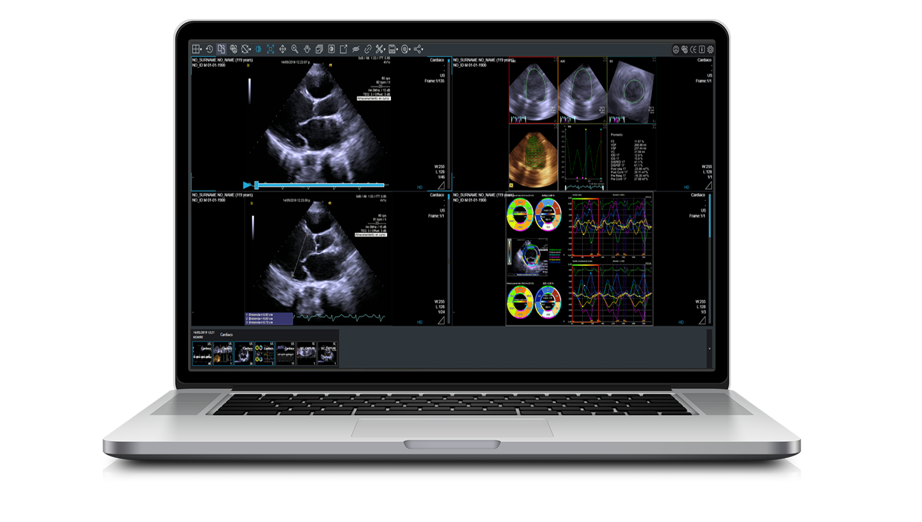The width and height of the screenshot is (922, 522).
Task: Select the zoom magnifier tool
Action: 295,49
